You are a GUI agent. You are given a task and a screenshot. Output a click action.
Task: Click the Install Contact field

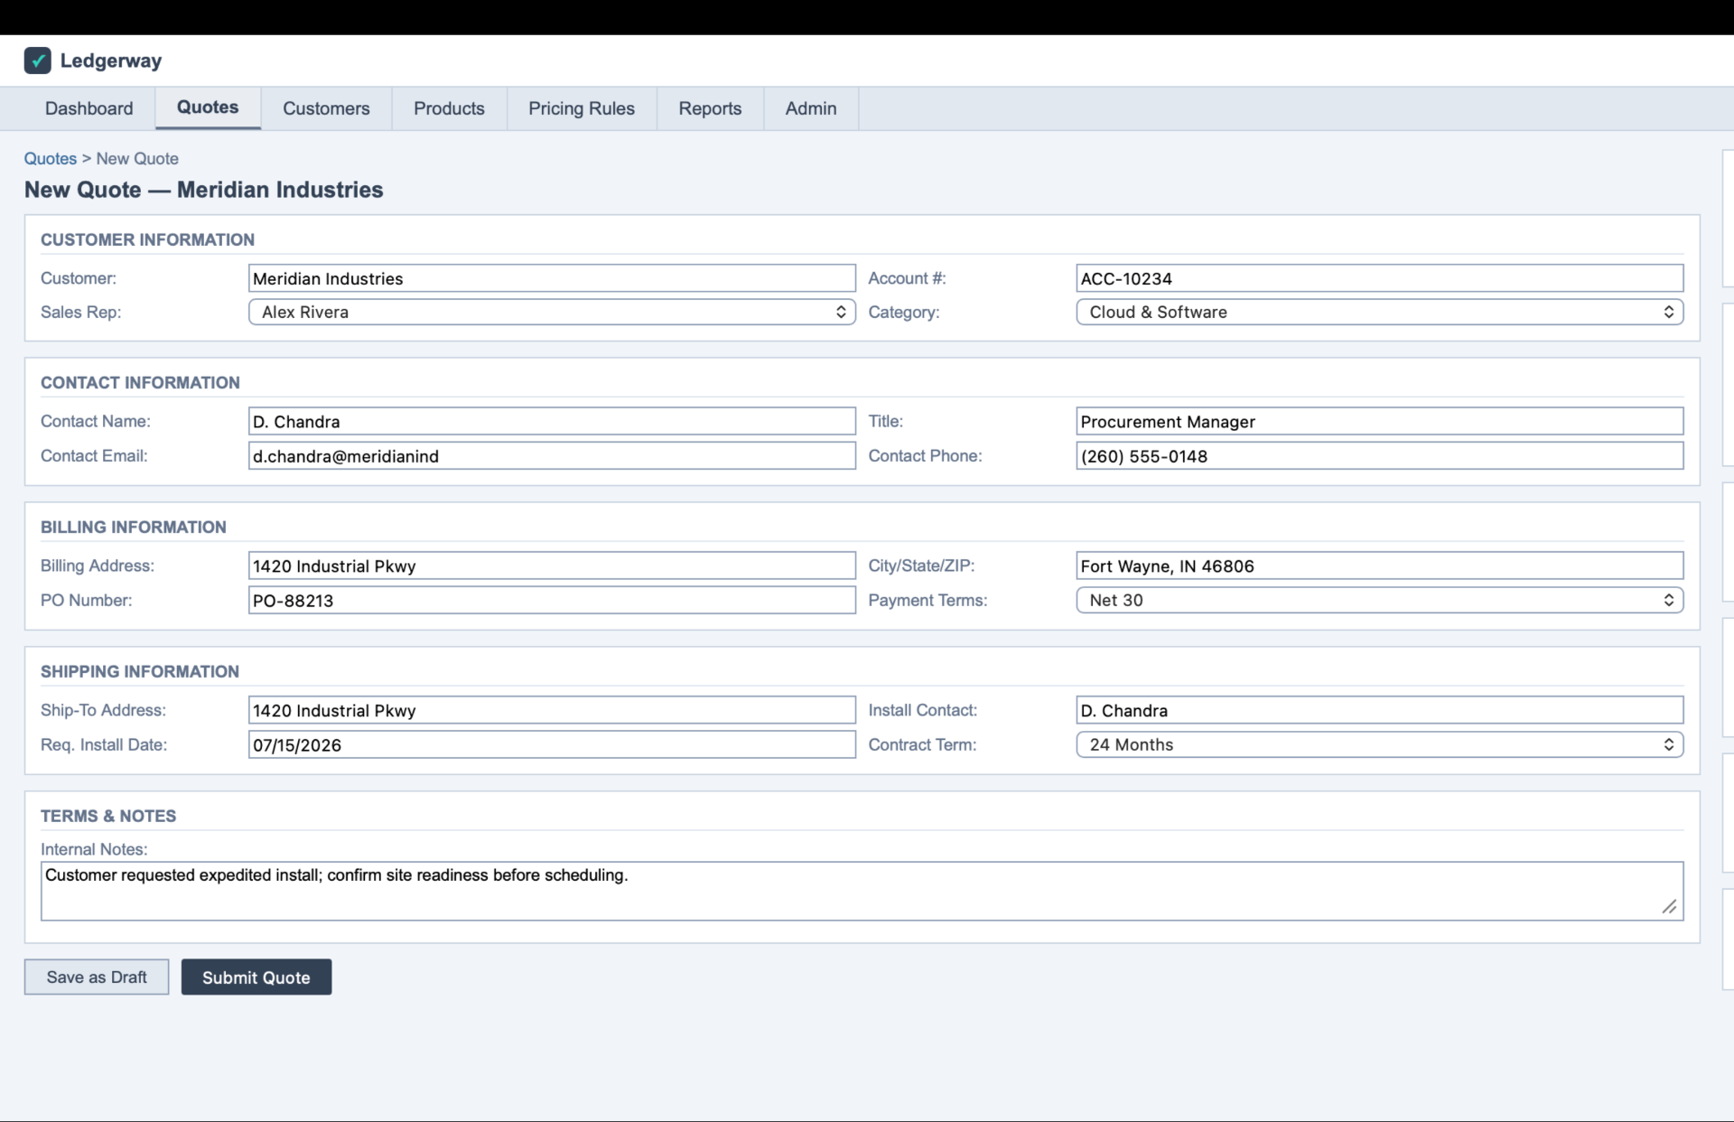pos(1380,710)
